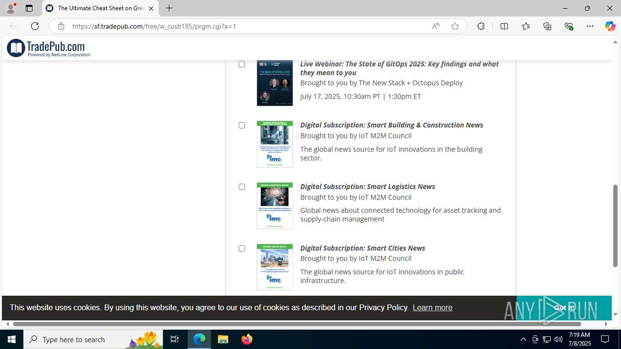Open Learn more cookie policy link
This screenshot has width=621, height=349.
coord(432,308)
